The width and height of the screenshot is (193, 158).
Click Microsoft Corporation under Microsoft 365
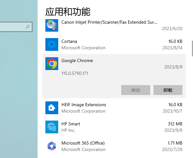pyautogui.click(x=83, y=149)
